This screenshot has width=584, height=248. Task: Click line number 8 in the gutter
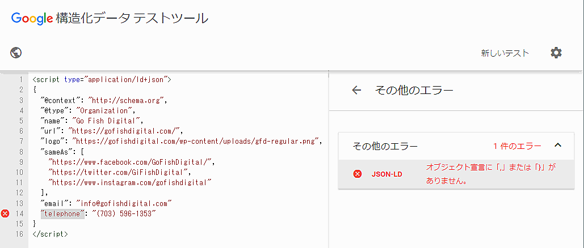[x=20, y=151]
